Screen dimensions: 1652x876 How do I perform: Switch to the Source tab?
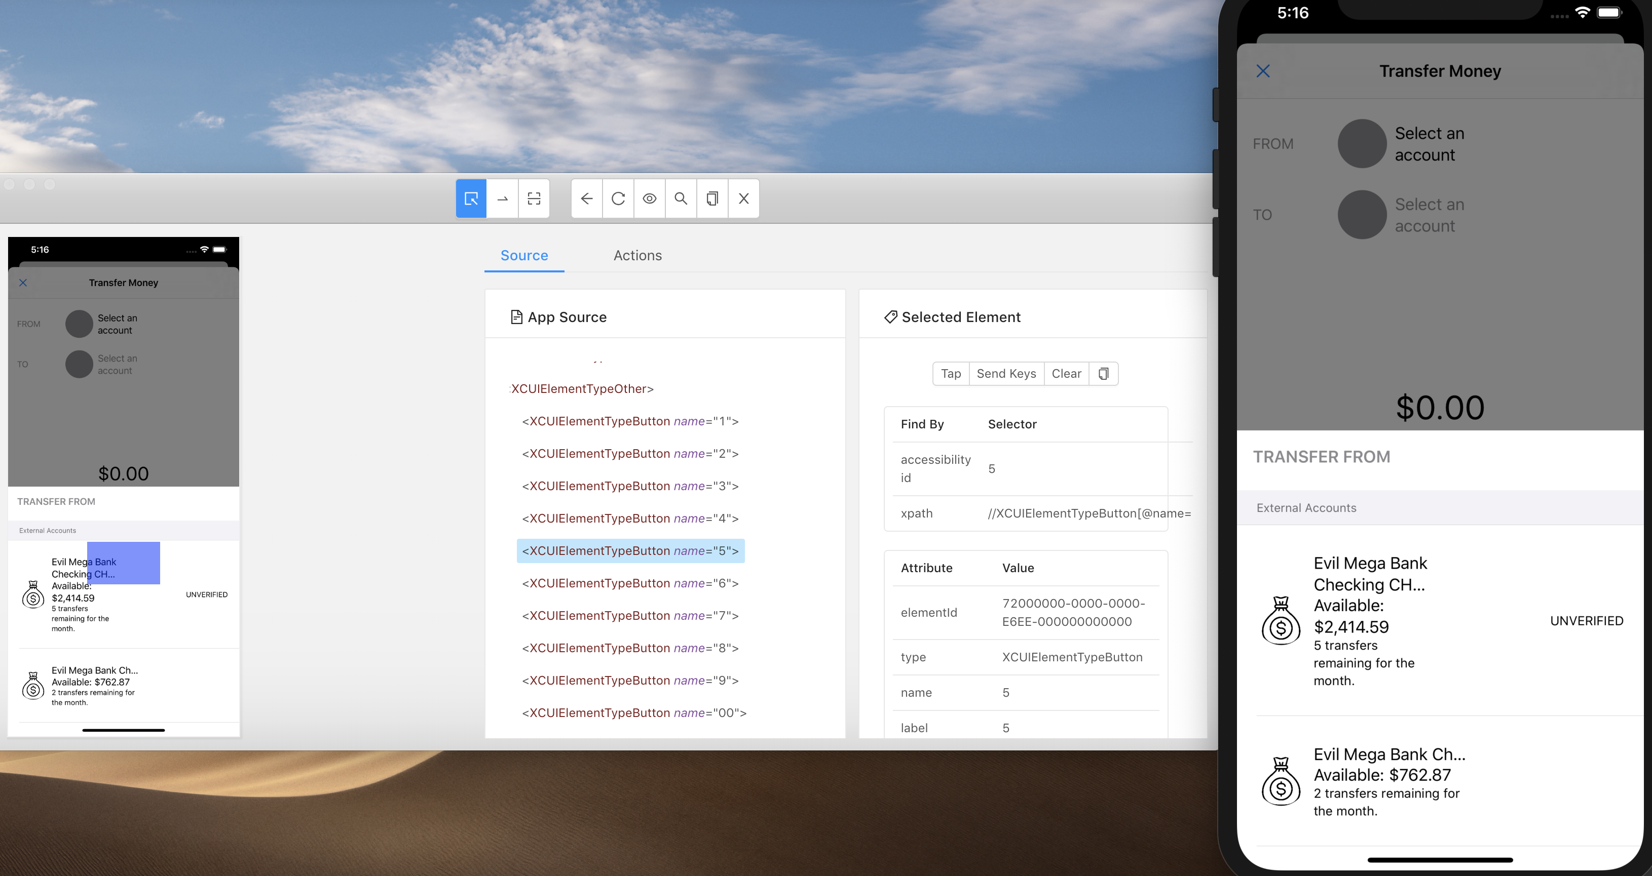pos(524,255)
